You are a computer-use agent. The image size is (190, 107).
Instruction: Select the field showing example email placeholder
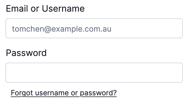[94, 28]
